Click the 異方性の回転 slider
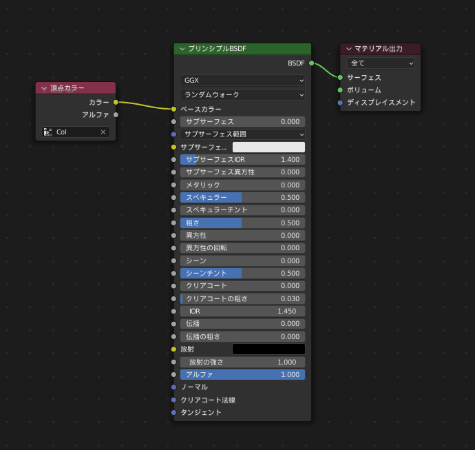Image resolution: width=475 pixels, height=450 pixels. 242,248
